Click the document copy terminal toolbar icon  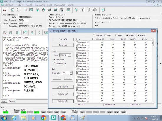[18, 33]
